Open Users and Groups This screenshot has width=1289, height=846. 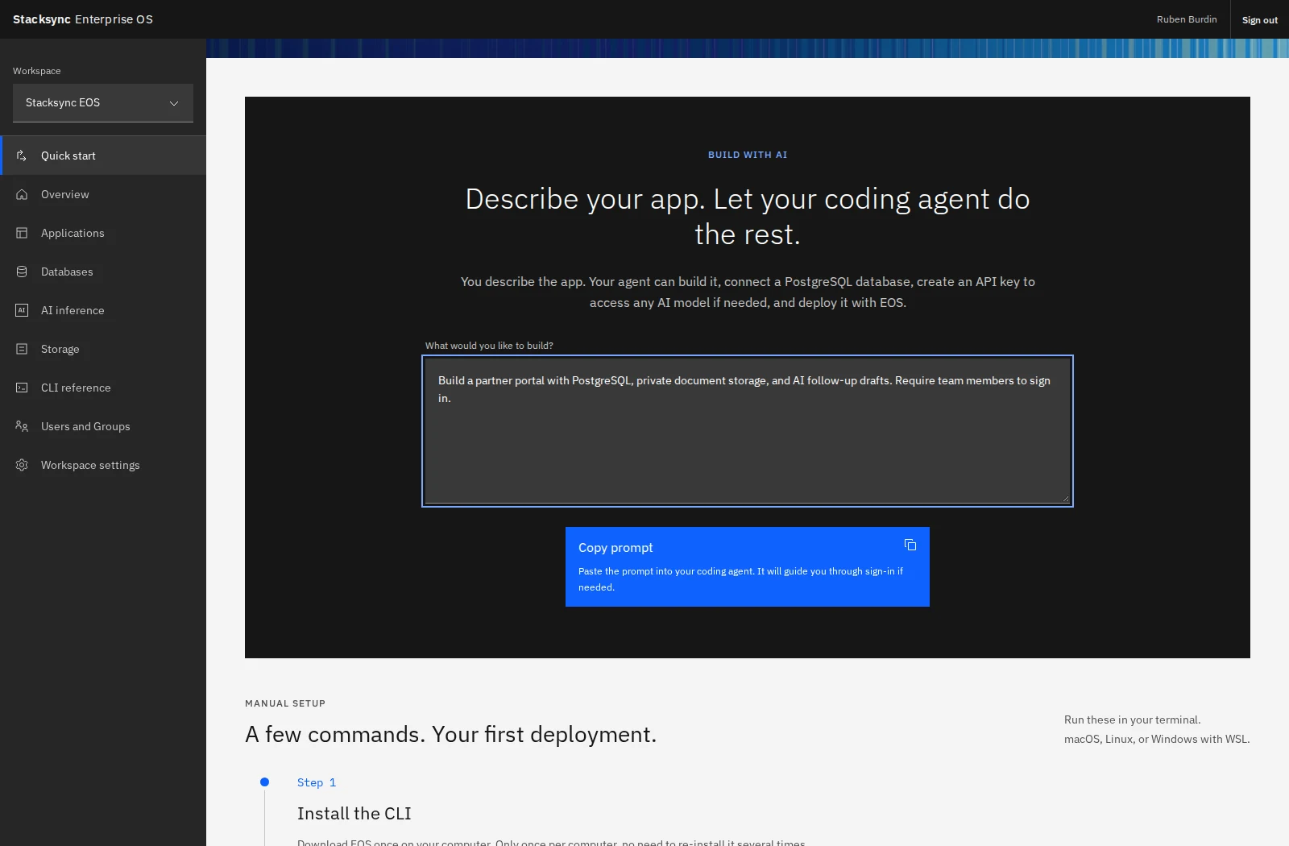[103, 426]
